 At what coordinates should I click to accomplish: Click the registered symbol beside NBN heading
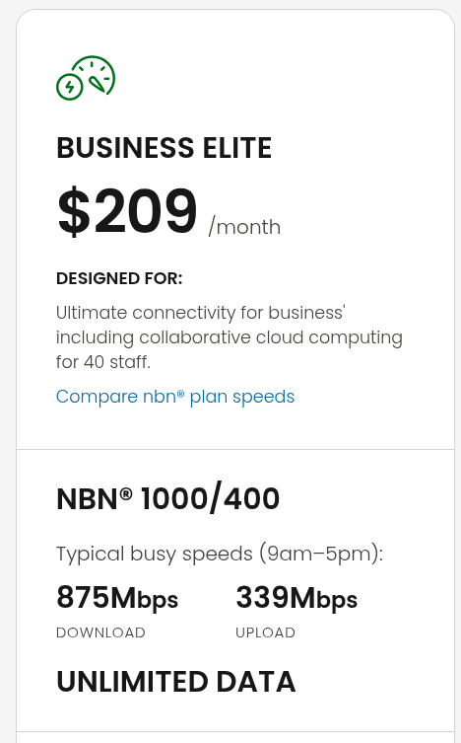126,493
